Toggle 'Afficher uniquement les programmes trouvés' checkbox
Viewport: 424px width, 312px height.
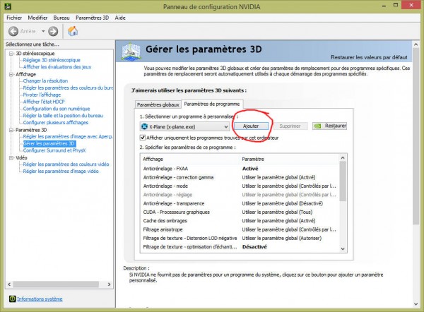[x=143, y=138]
